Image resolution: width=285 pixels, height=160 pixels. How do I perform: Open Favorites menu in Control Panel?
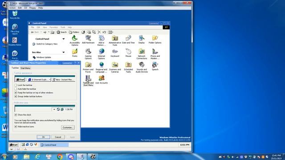coord(53,28)
